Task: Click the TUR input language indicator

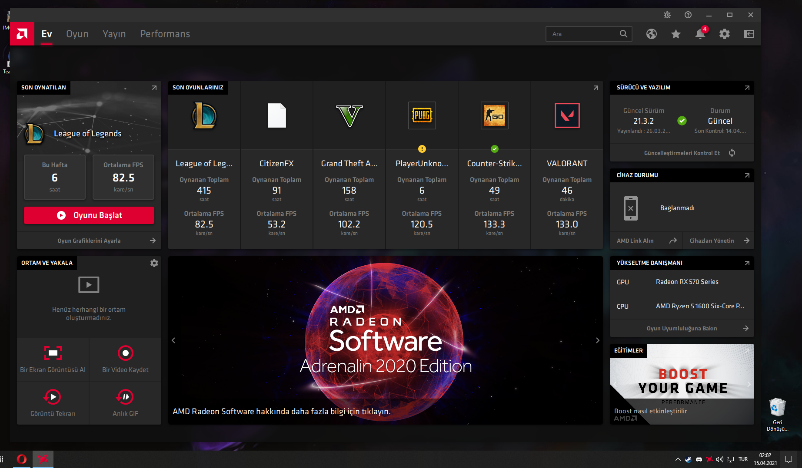Action: pyautogui.click(x=743, y=459)
